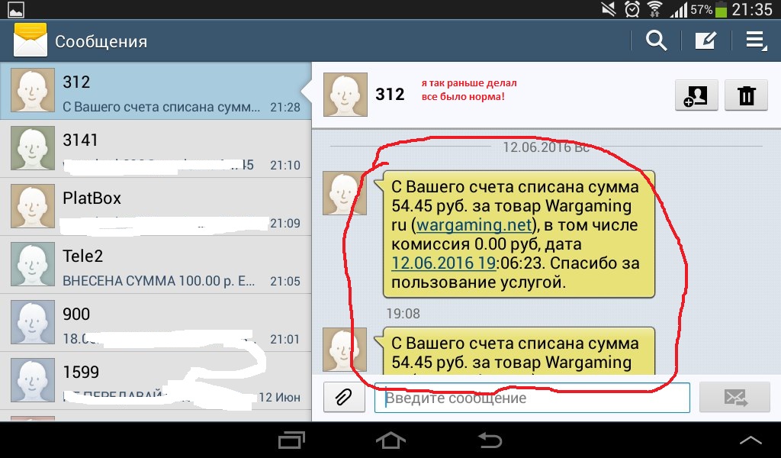Open the PlatBox conversation
This screenshot has width=781, height=458.
[x=156, y=207]
